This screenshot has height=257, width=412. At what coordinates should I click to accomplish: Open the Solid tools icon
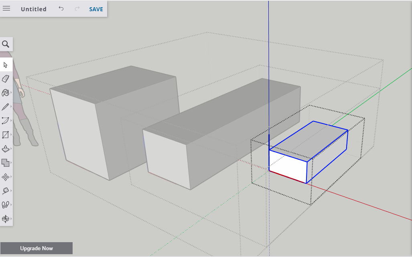(x=5, y=163)
